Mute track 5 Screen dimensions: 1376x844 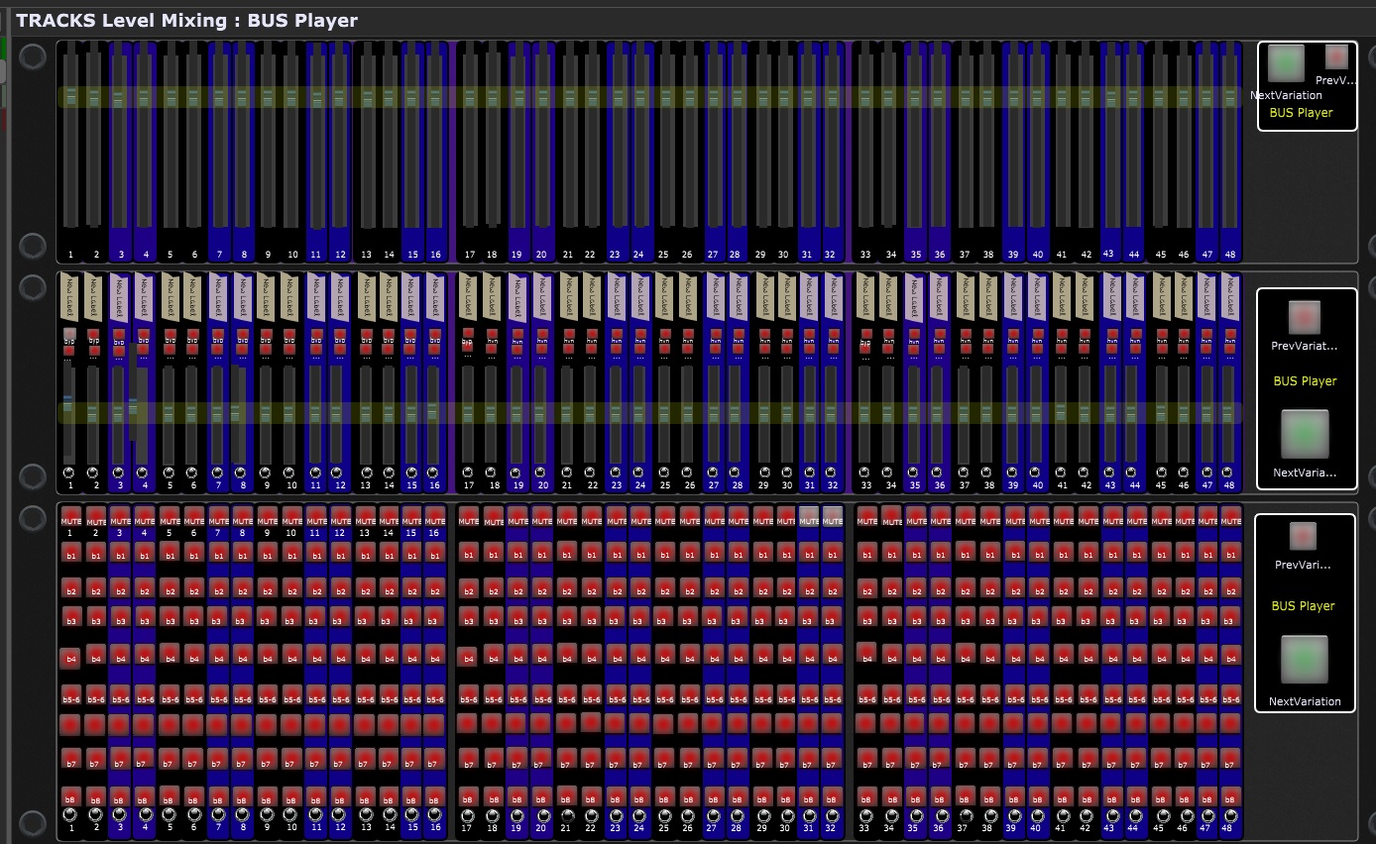(169, 518)
